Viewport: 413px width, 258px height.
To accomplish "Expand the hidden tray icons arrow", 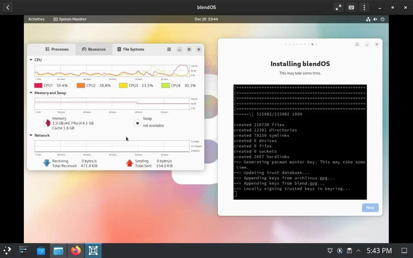I will tap(358, 251).
